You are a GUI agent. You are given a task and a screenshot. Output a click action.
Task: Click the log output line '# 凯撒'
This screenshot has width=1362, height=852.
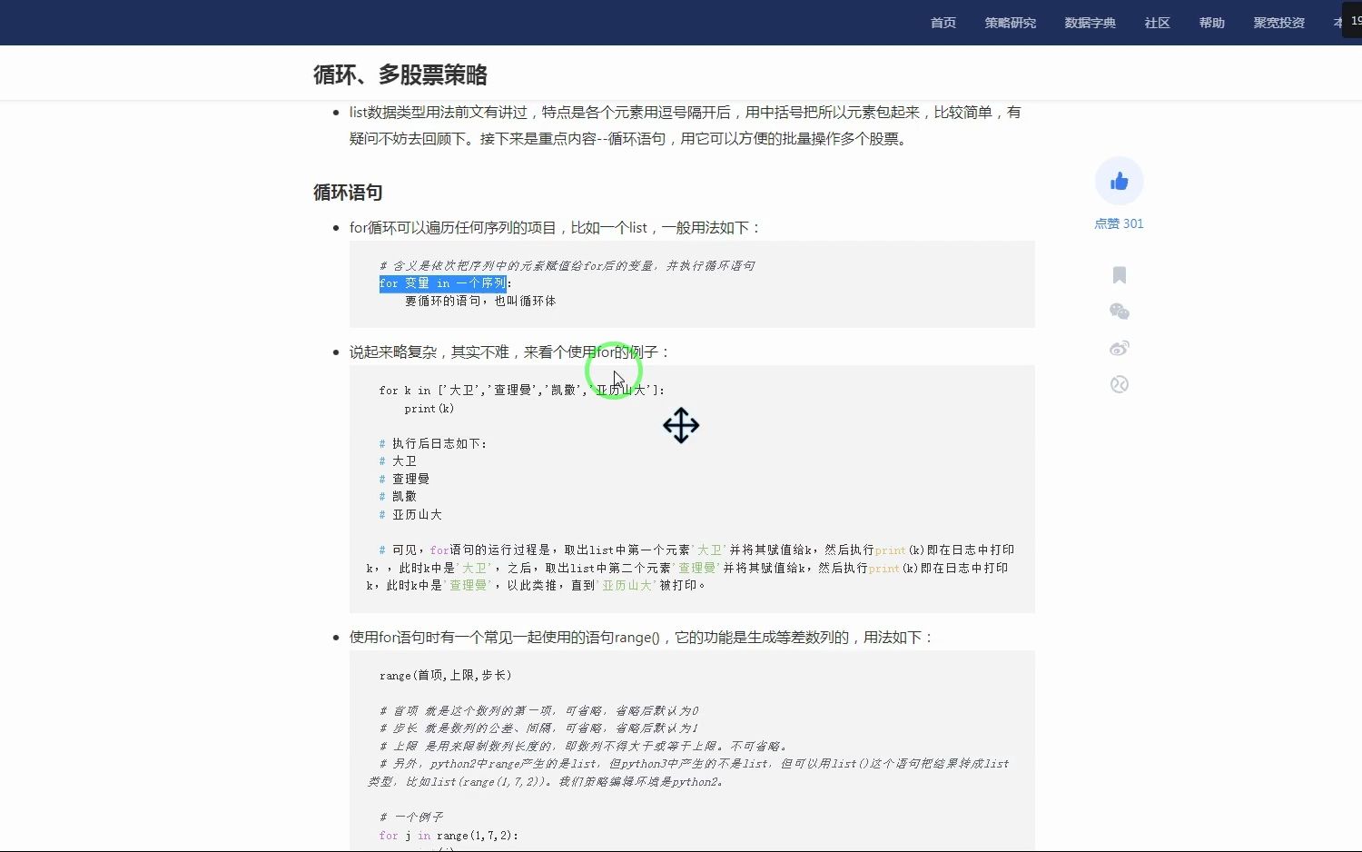pos(398,497)
